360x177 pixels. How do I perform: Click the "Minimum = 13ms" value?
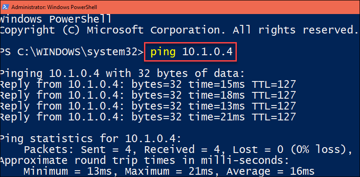[67, 172]
